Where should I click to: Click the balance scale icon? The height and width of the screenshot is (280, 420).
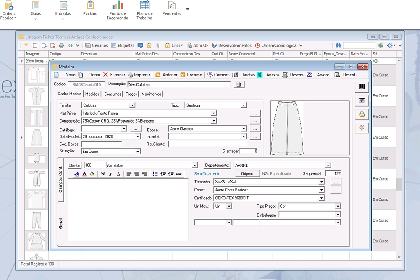point(362,126)
